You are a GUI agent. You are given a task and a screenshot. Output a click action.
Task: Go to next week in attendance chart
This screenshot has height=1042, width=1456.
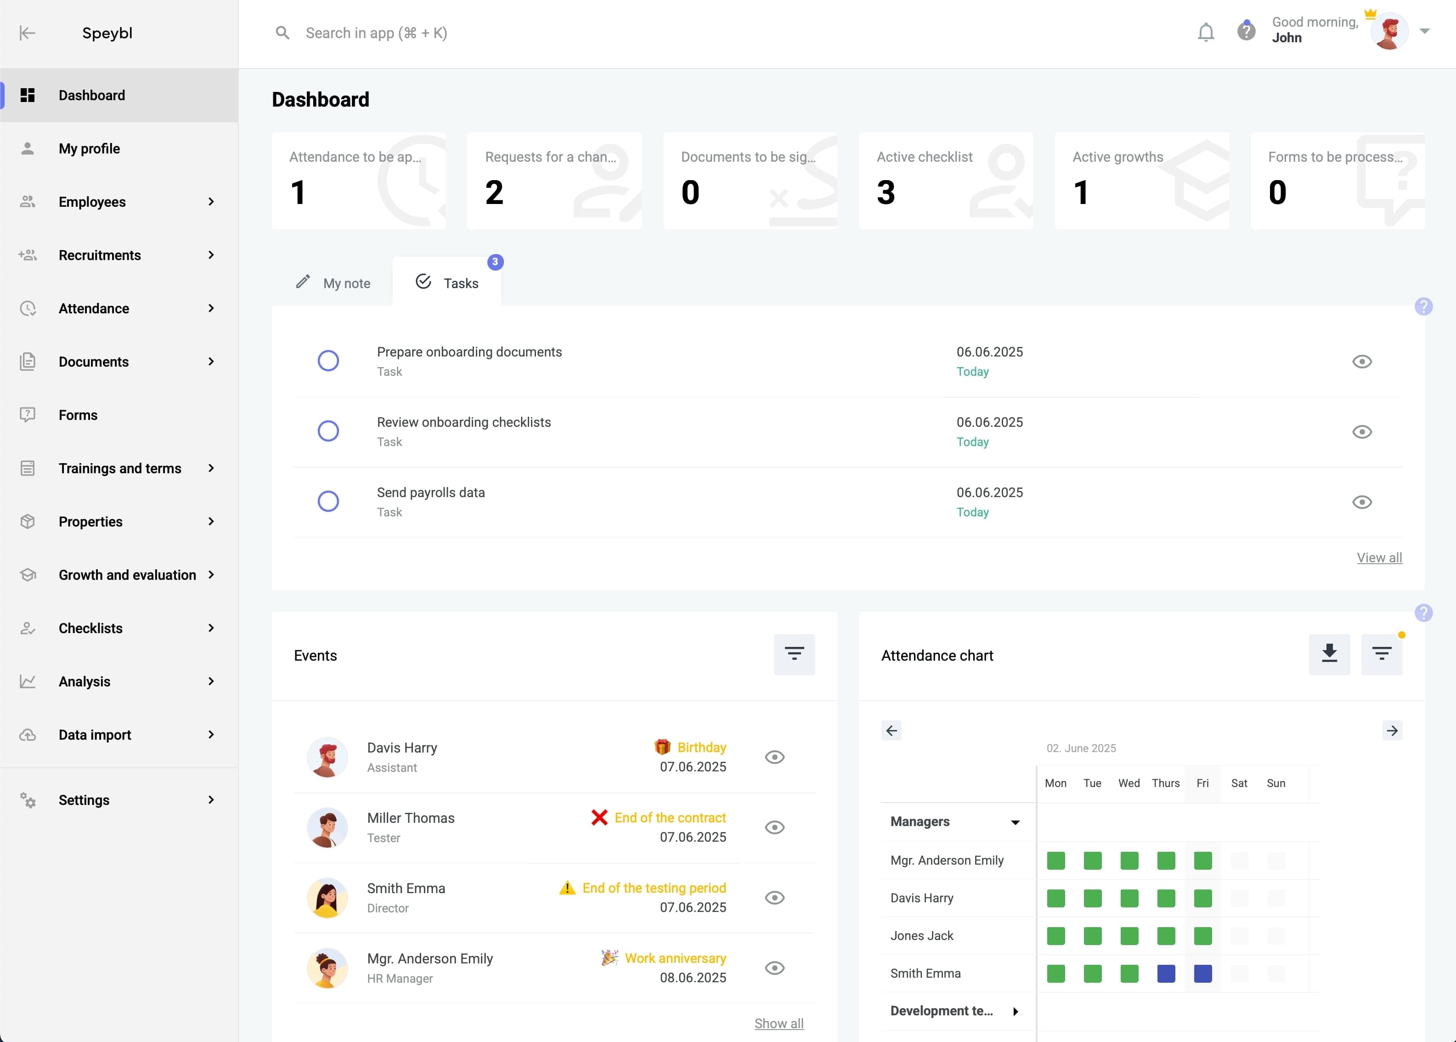[1391, 730]
